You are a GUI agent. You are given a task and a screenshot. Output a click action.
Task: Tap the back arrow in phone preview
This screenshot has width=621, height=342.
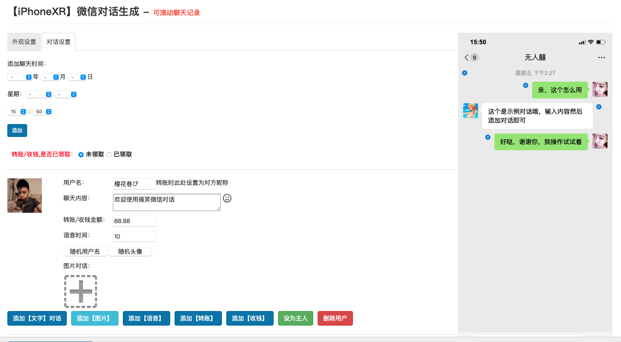(x=466, y=57)
